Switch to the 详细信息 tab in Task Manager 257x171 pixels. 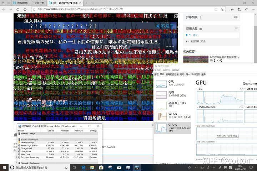[196, 74]
